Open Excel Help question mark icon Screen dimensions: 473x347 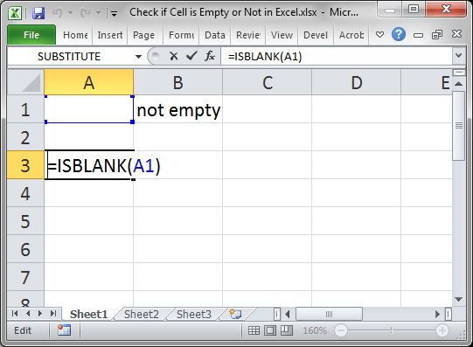pos(399,34)
